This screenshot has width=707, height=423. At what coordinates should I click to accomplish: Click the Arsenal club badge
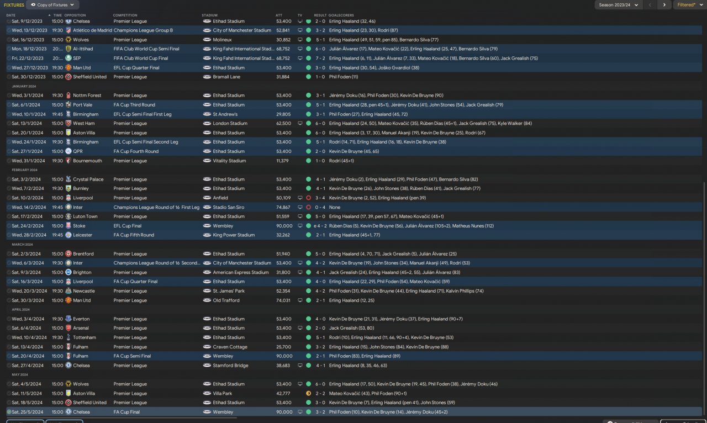(68, 328)
